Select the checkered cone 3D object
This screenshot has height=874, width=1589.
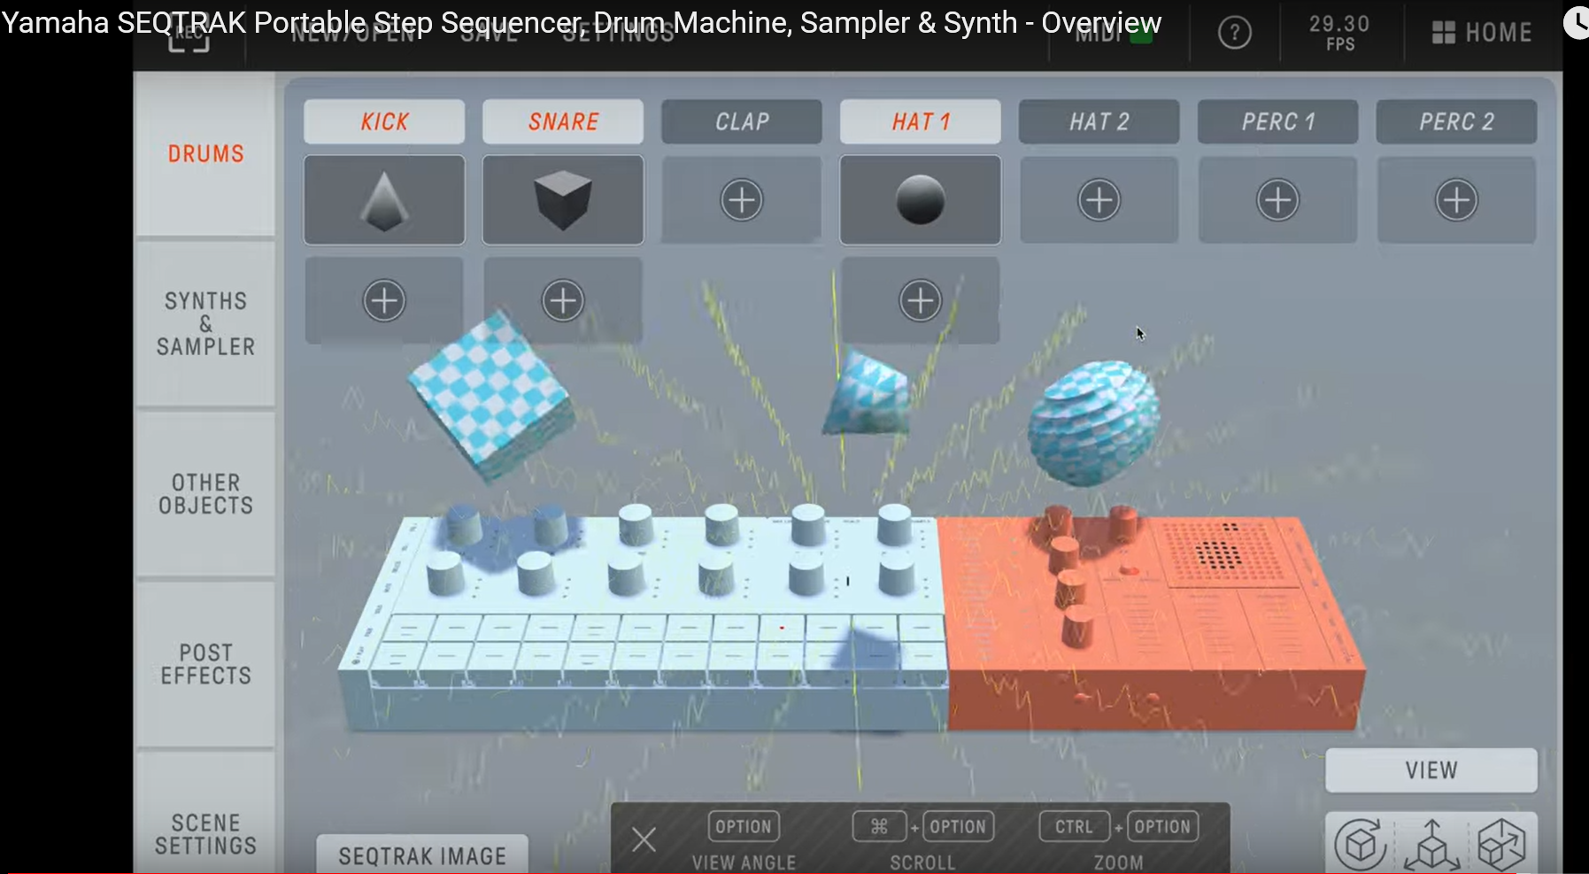pyautogui.click(x=867, y=392)
